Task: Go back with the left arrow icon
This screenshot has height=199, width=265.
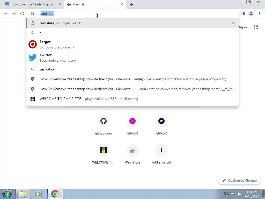Action: pos(6,13)
